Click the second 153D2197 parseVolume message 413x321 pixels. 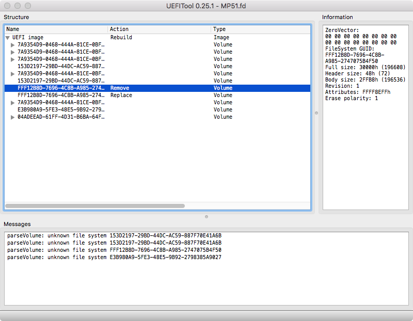pos(114,243)
